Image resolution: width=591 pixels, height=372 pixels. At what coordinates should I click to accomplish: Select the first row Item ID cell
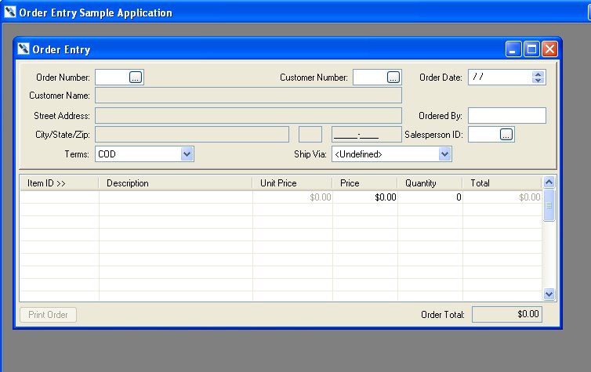(x=60, y=197)
